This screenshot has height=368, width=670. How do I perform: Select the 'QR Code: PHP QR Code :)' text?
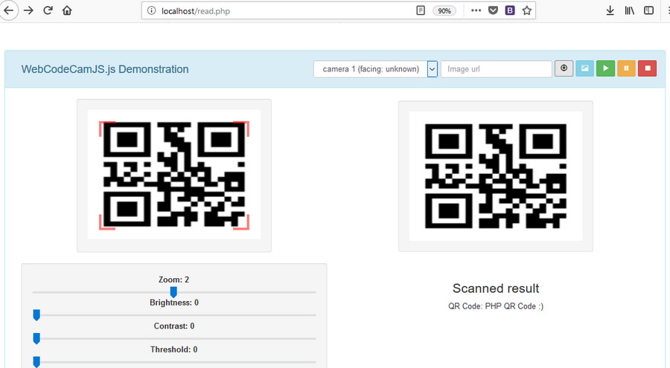(x=496, y=306)
